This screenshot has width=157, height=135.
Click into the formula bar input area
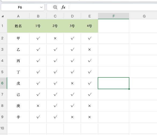(113, 7)
